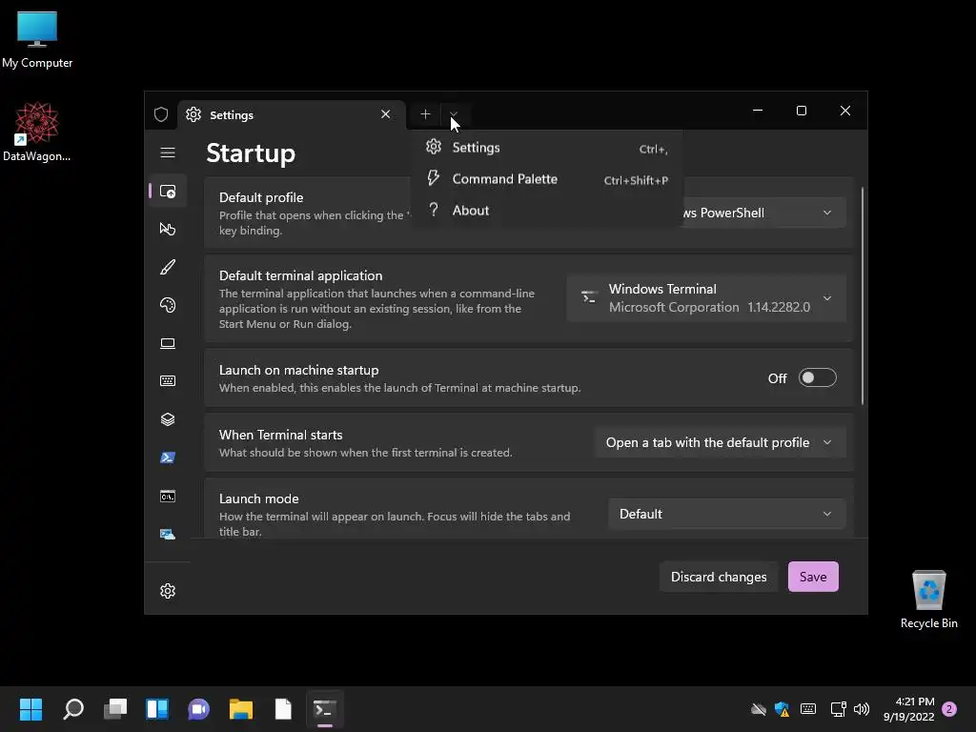Viewport: 976px width, 732px height.
Task: Open the Widgets taskbar icon
Action: [x=157, y=709]
